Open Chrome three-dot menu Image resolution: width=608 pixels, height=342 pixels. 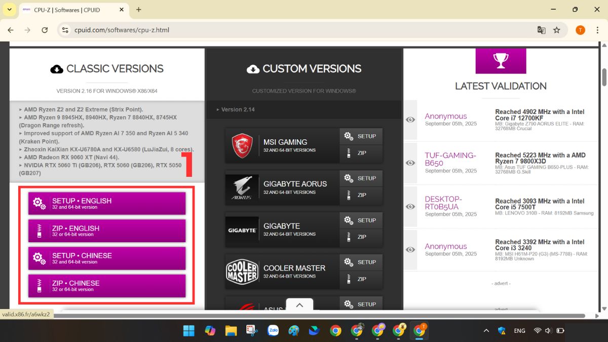pos(597,30)
